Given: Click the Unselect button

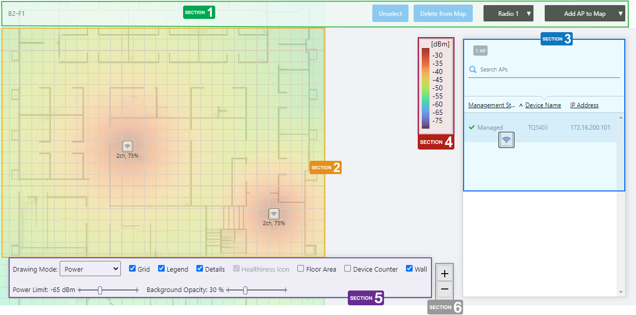Looking at the screenshot, I should click(x=390, y=14).
